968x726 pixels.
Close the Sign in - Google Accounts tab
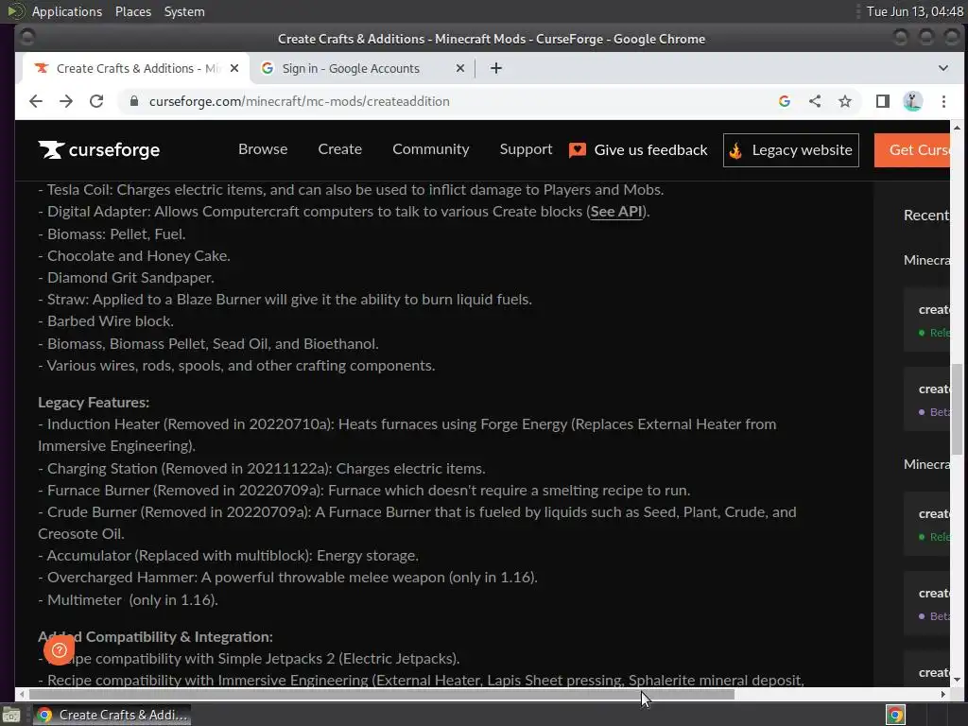(460, 68)
